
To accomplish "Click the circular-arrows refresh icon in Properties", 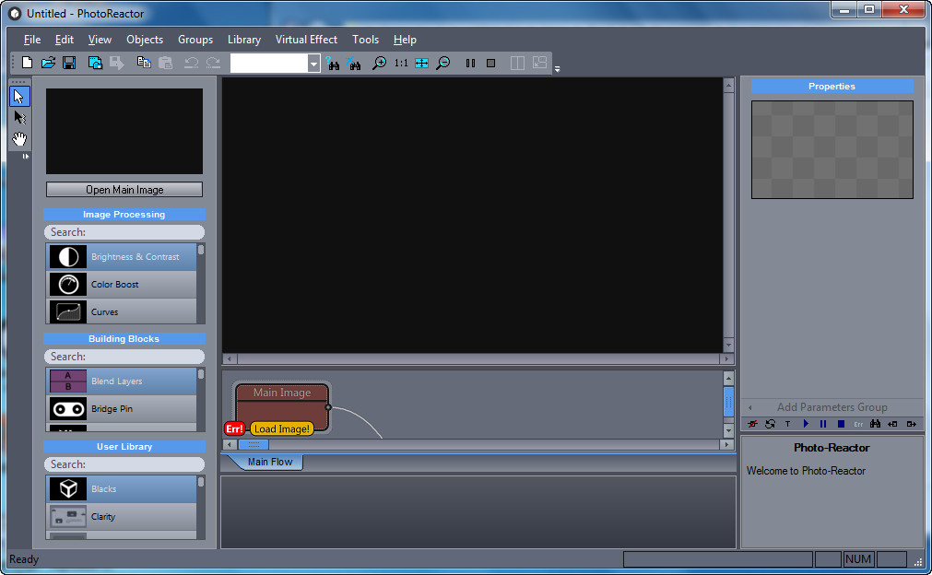I will point(771,424).
